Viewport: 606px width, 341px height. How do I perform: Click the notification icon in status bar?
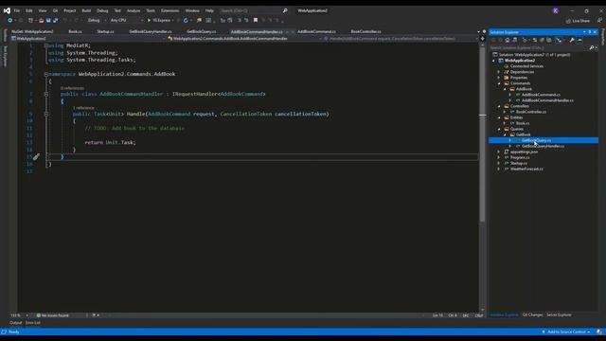coord(599,332)
